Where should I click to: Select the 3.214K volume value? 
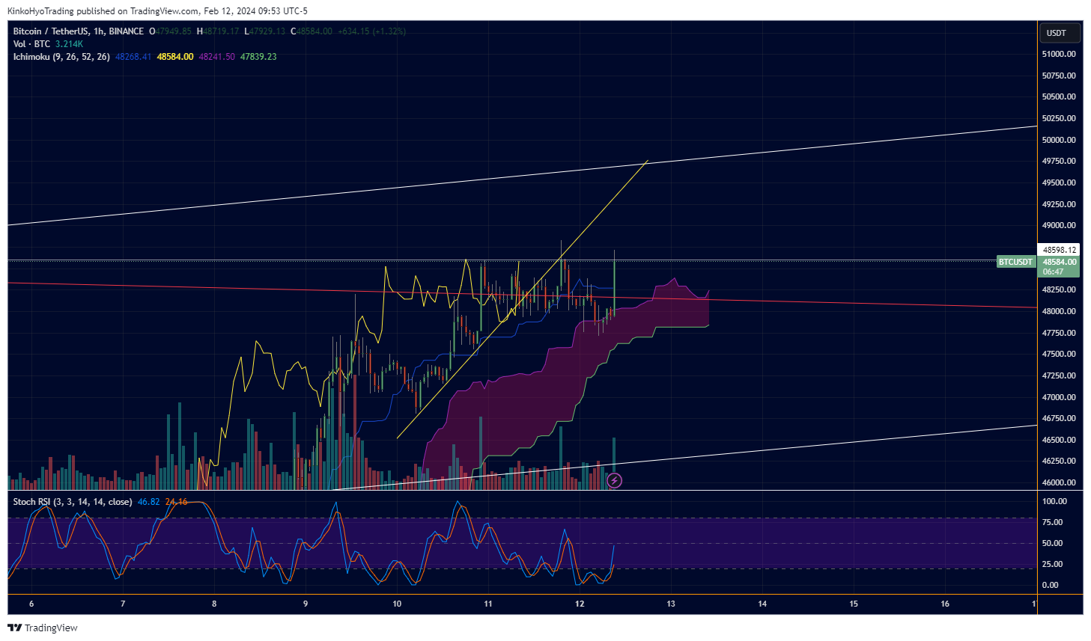point(69,44)
